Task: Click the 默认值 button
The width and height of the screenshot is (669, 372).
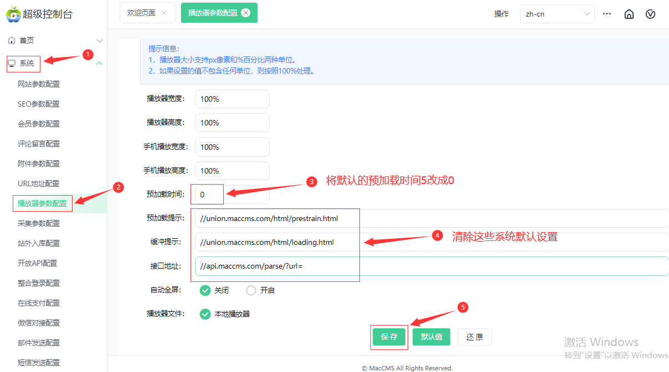Action: point(431,337)
